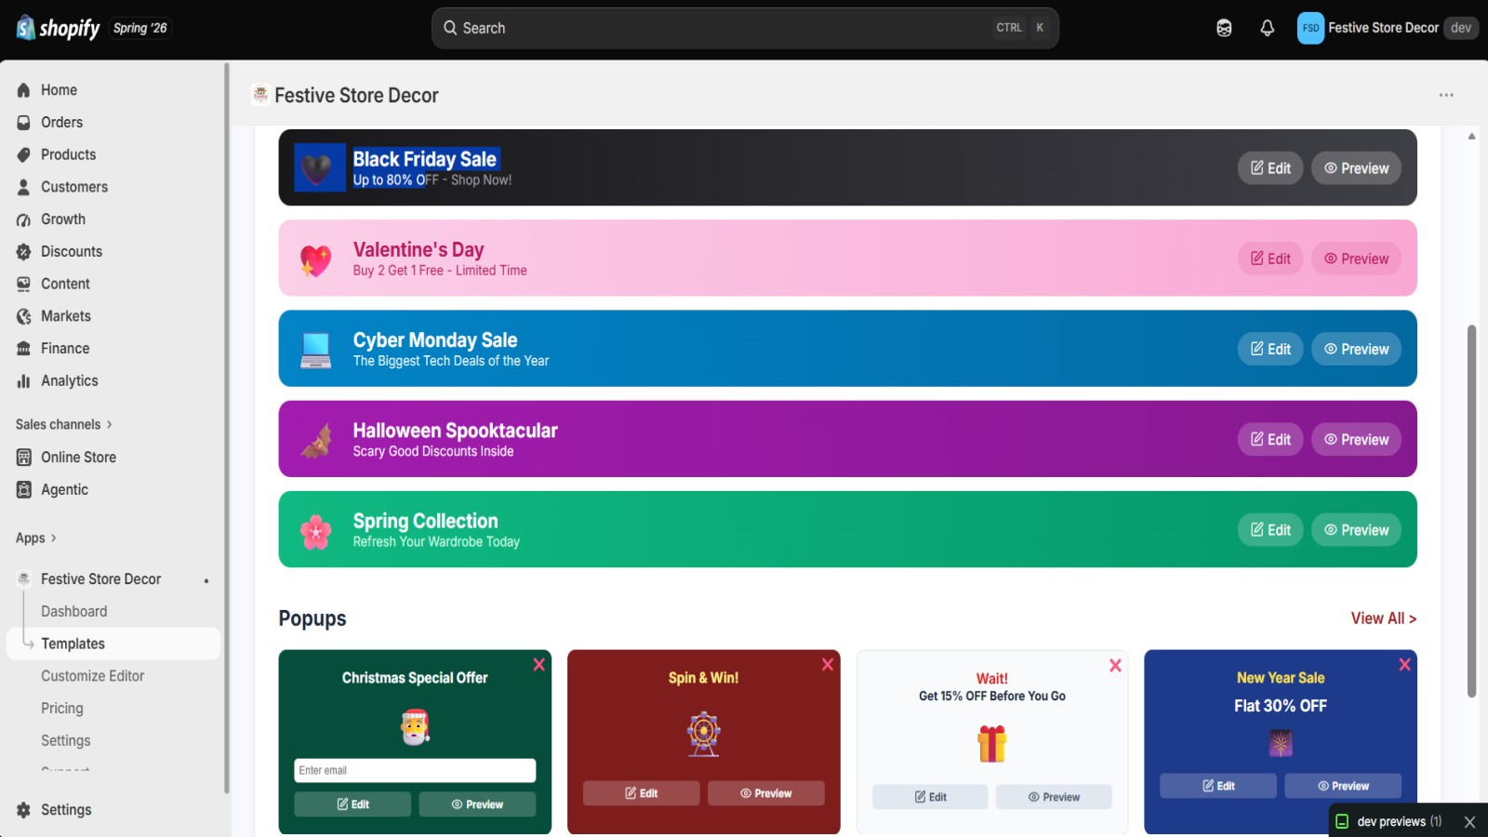This screenshot has width=1488, height=837.
Task: Click the Content icon
Action: click(x=24, y=284)
